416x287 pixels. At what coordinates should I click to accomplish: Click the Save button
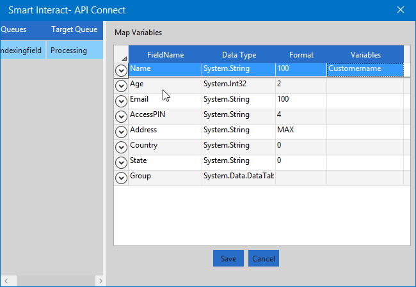228,259
